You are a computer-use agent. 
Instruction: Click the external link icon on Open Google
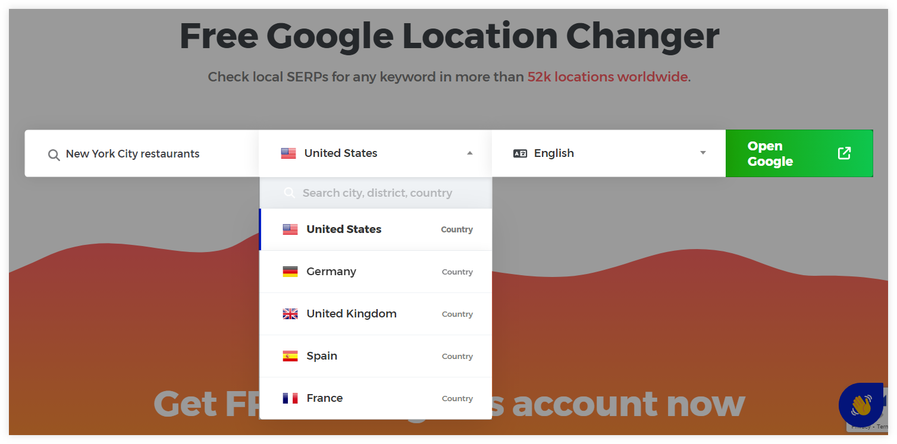(x=844, y=153)
